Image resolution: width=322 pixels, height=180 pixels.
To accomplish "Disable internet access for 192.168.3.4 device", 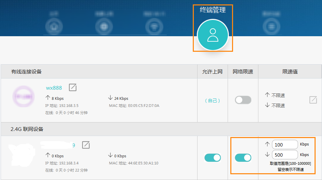I will point(212,158).
